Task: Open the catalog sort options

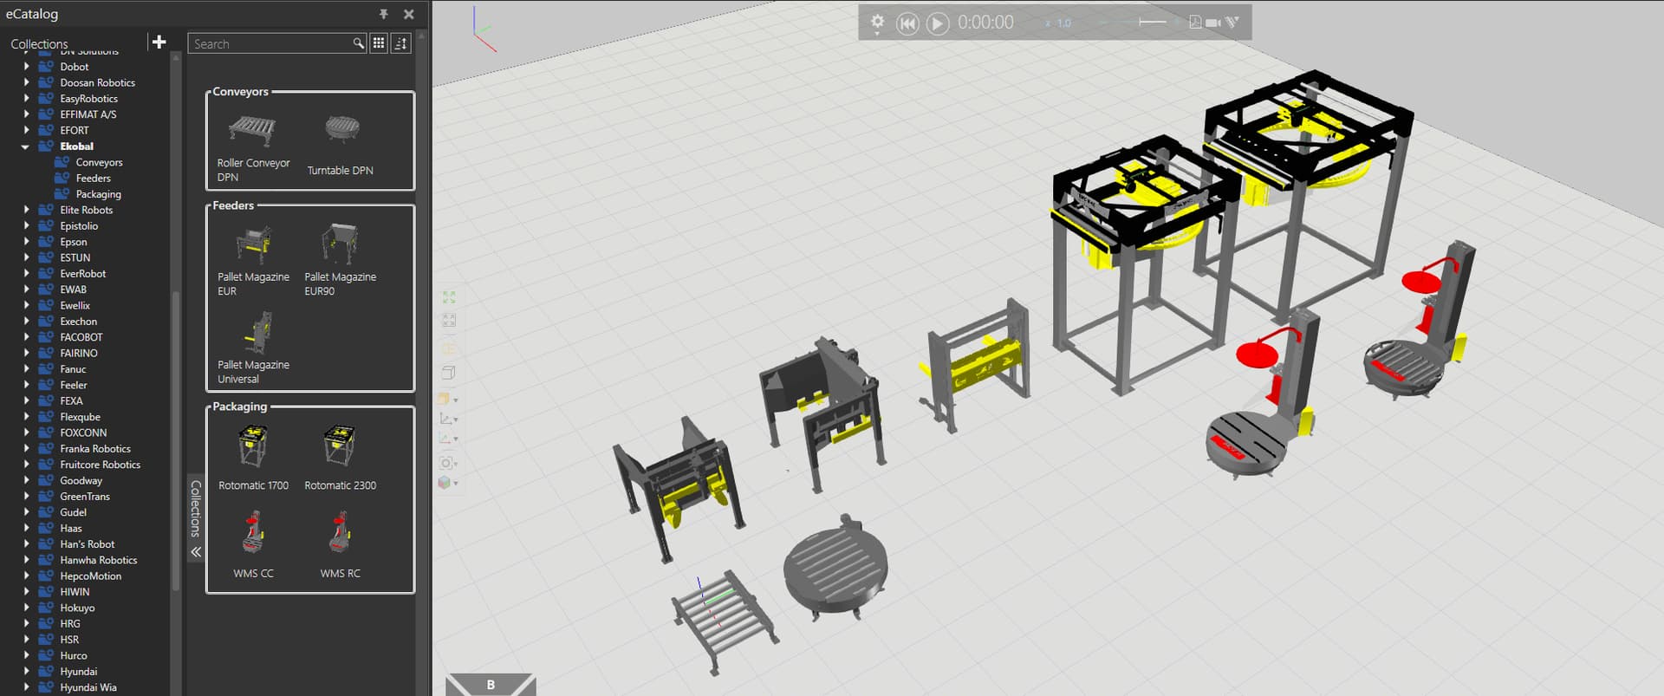Action: click(400, 43)
